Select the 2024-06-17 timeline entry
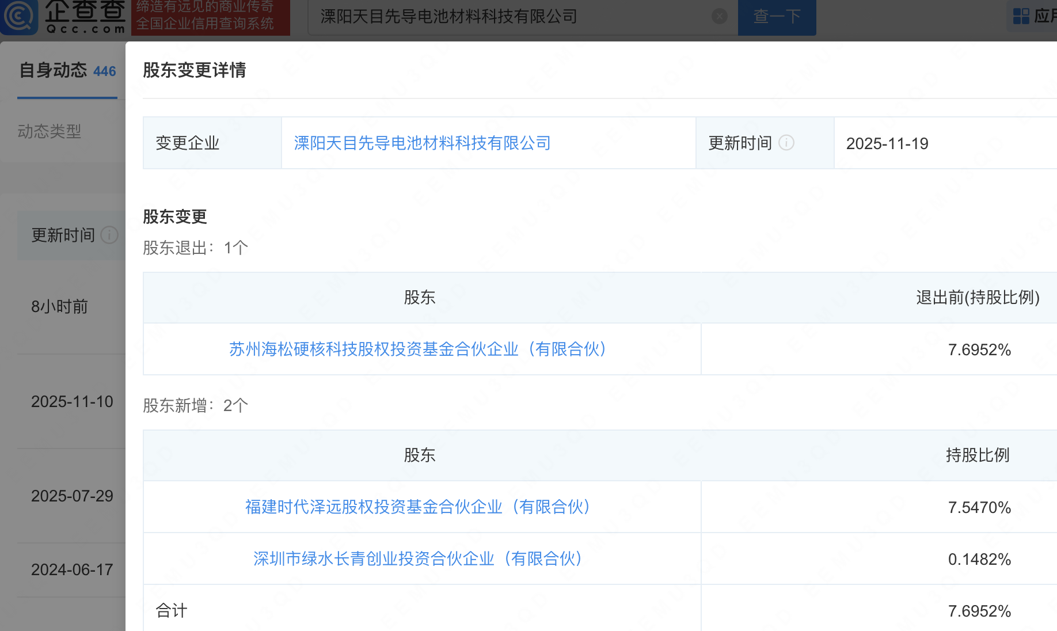Viewport: 1057px width, 631px height. pos(72,569)
